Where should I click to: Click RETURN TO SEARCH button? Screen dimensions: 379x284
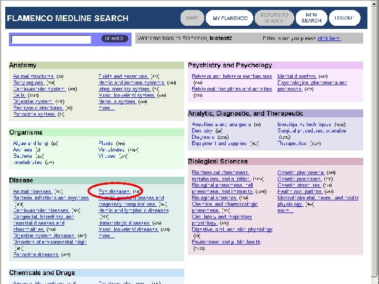pyautogui.click(x=274, y=18)
